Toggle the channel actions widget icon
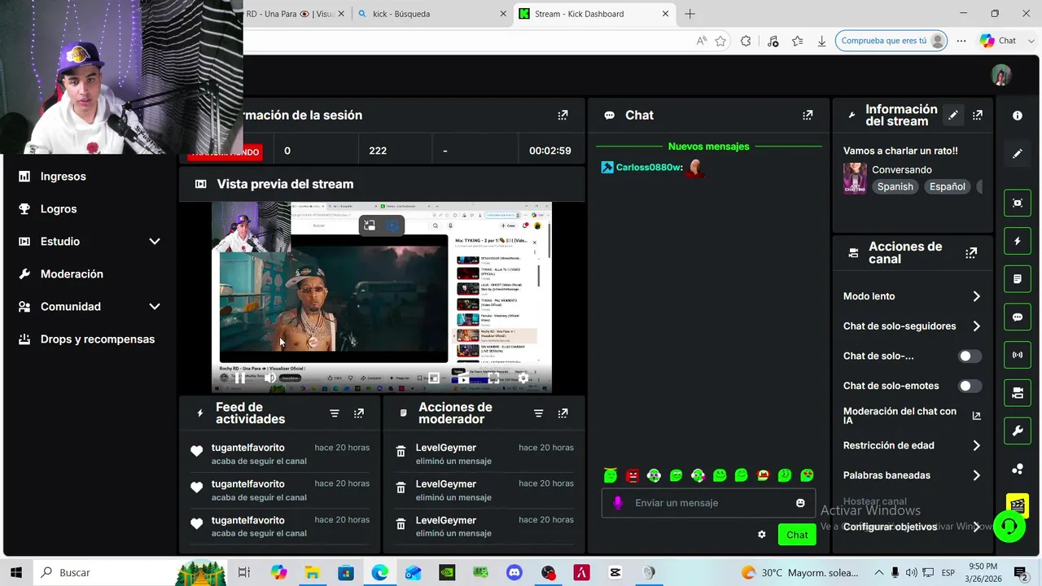 (x=1018, y=393)
